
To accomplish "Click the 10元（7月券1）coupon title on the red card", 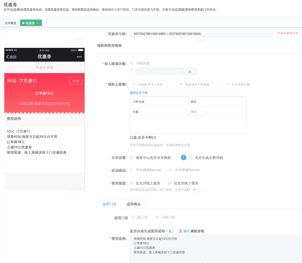I will pos(23,81).
